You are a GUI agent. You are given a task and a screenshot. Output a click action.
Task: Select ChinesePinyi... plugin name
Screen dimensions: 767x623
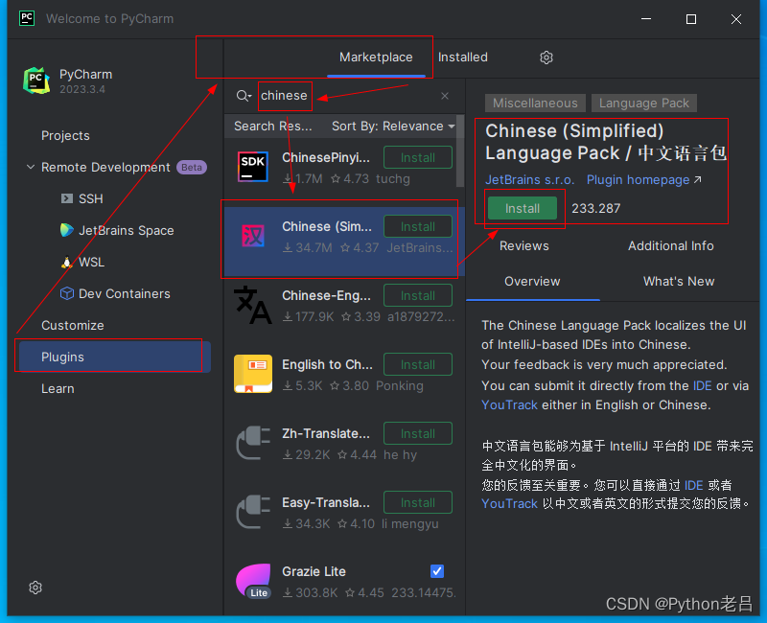326,157
